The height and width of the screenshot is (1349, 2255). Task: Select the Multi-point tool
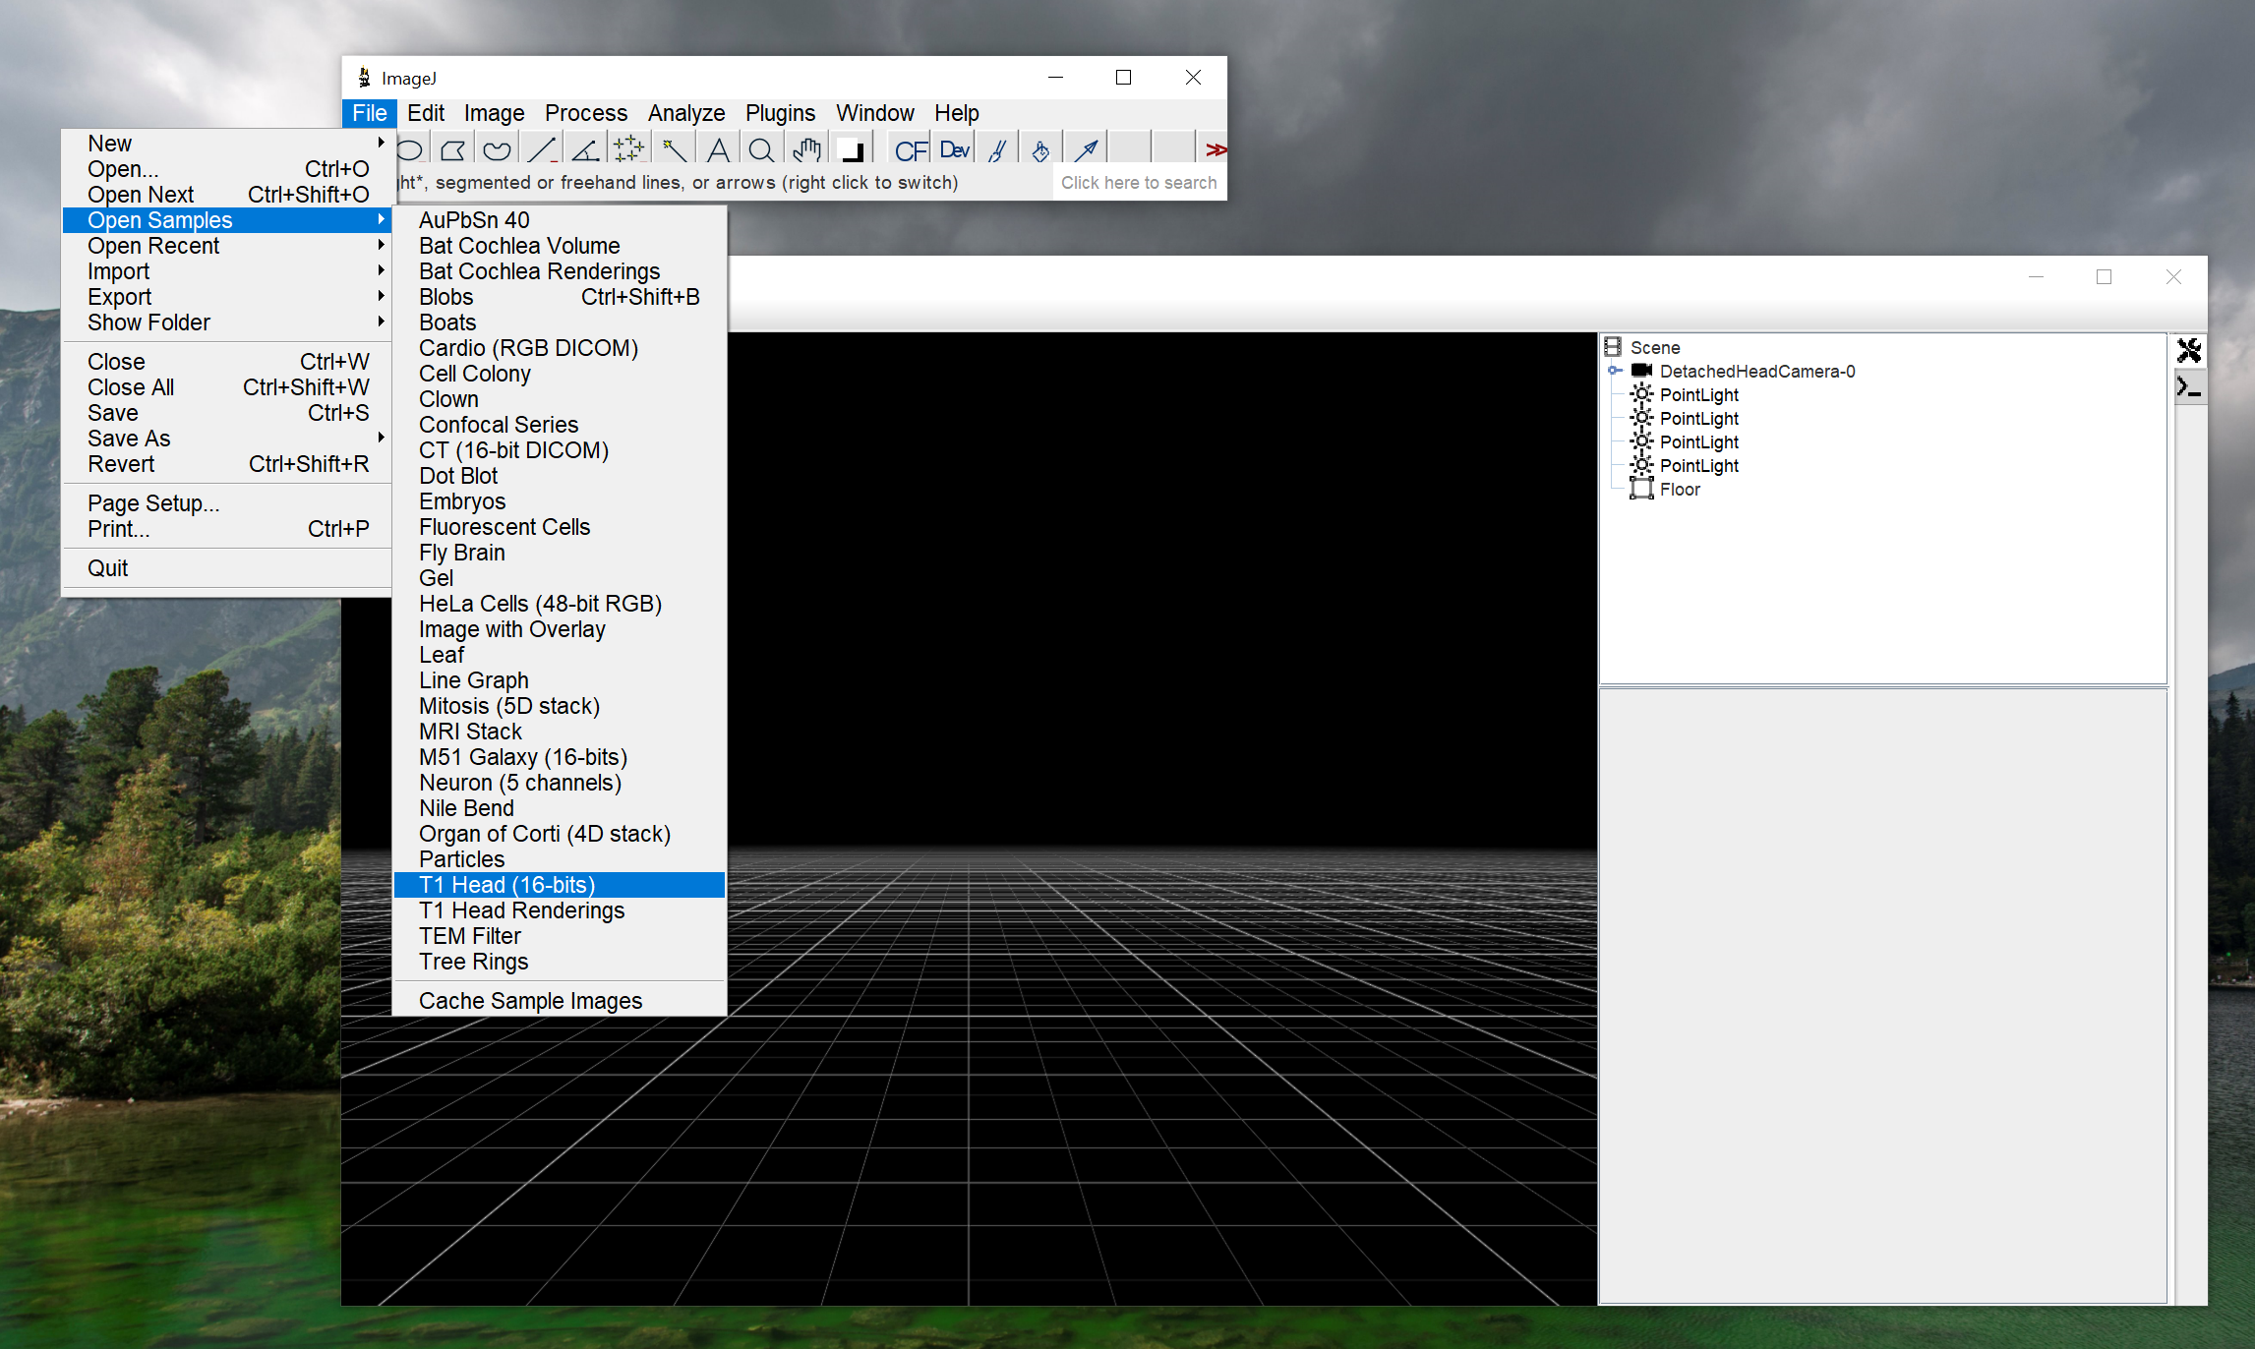point(629,150)
